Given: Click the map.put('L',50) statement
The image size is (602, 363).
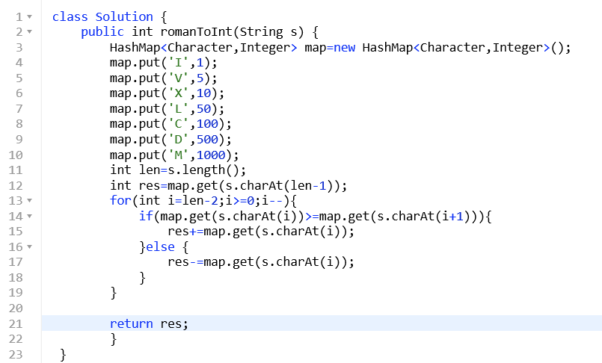Looking at the screenshot, I should [x=167, y=109].
